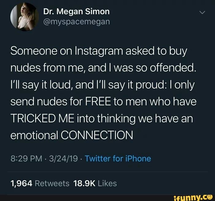The width and height of the screenshot is (215, 201).
Task: Select the Retweets label
Action: [x=52, y=183]
